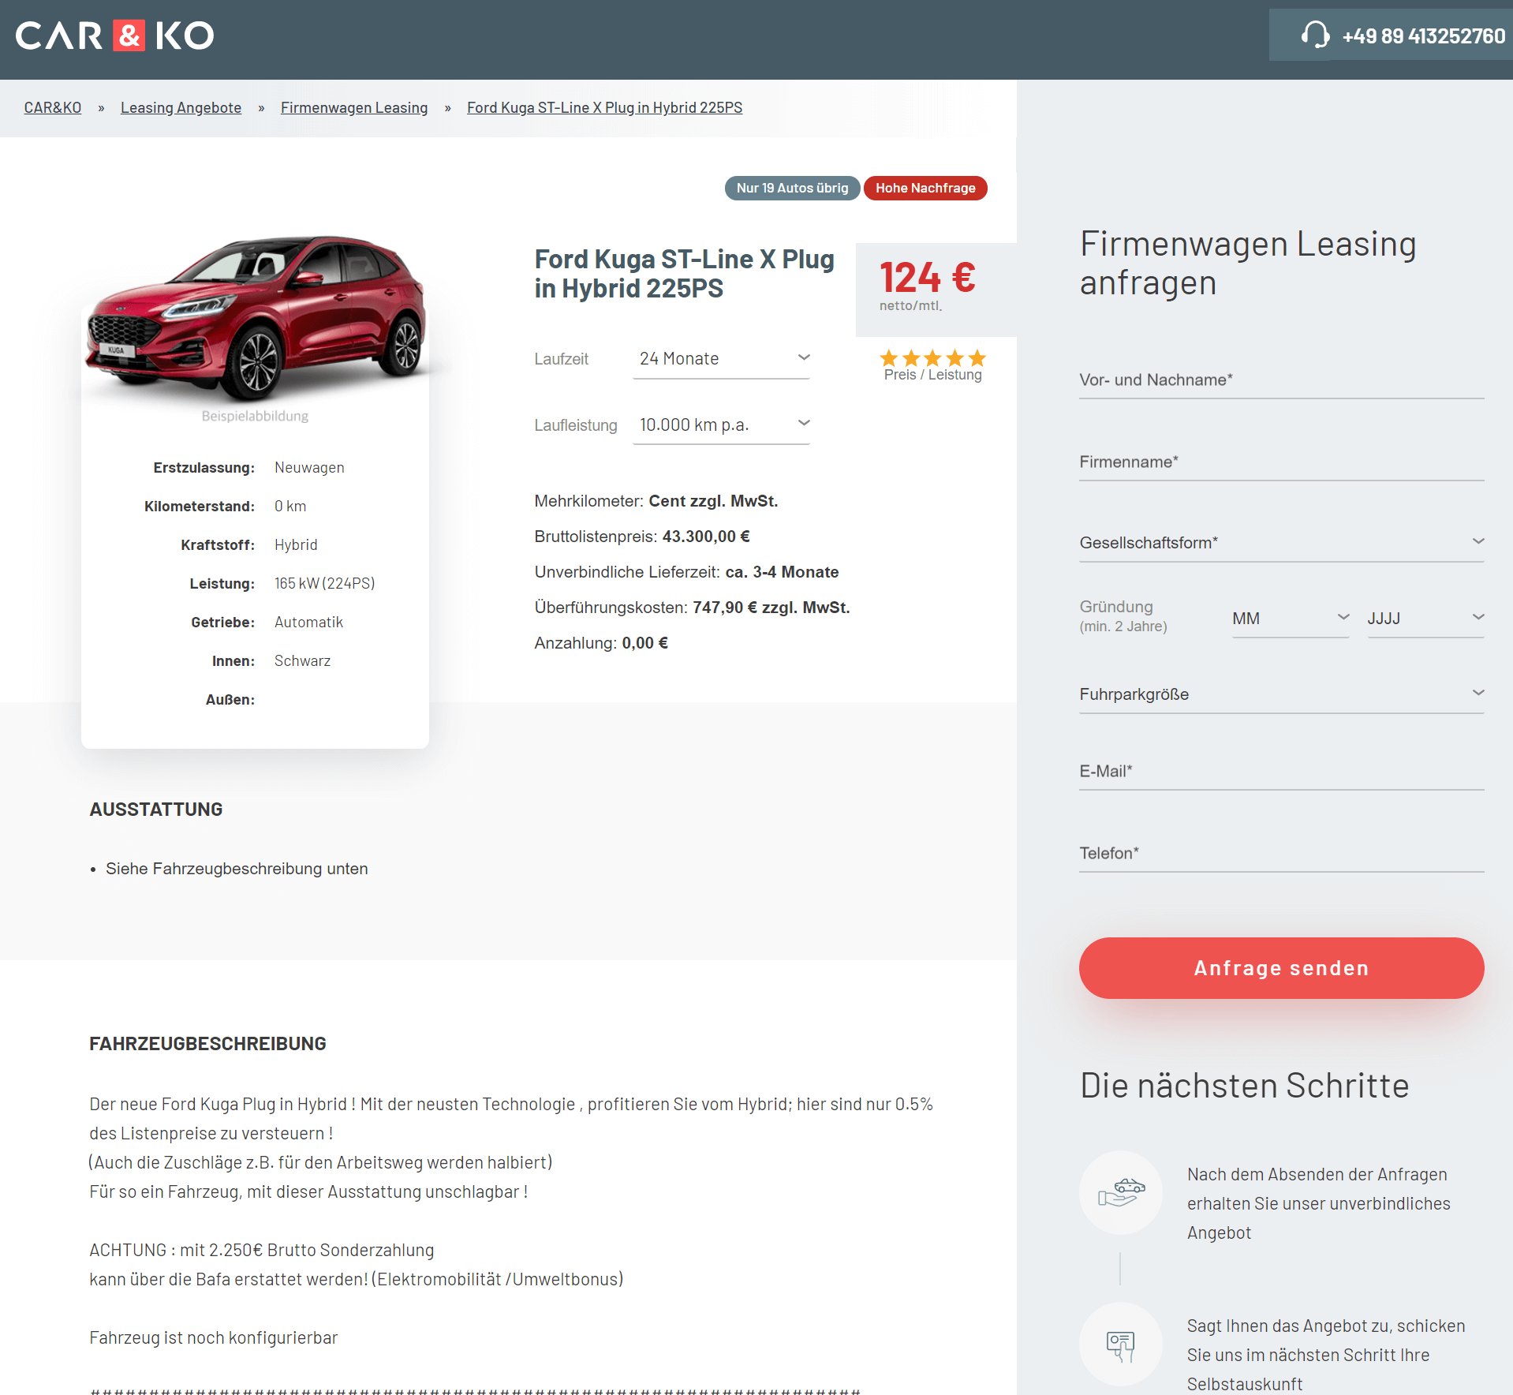Go to Leasing Angebote breadcrumb
The image size is (1513, 1395).
coord(181,107)
